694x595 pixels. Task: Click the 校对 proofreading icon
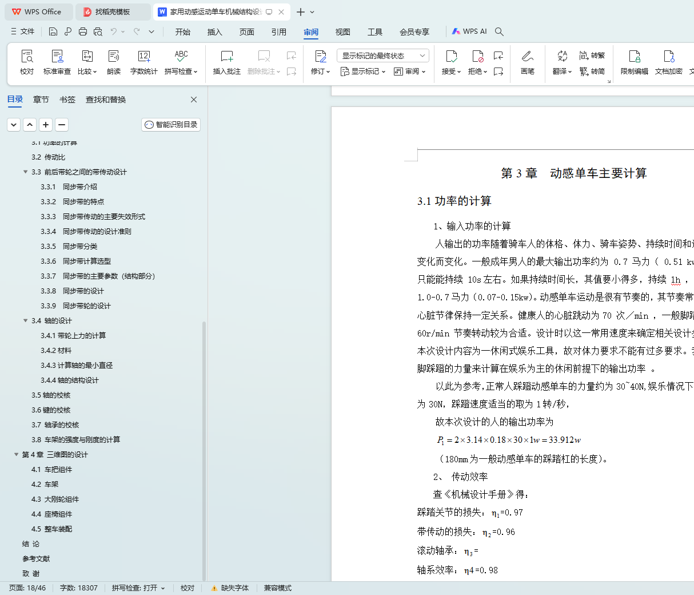[x=27, y=62]
